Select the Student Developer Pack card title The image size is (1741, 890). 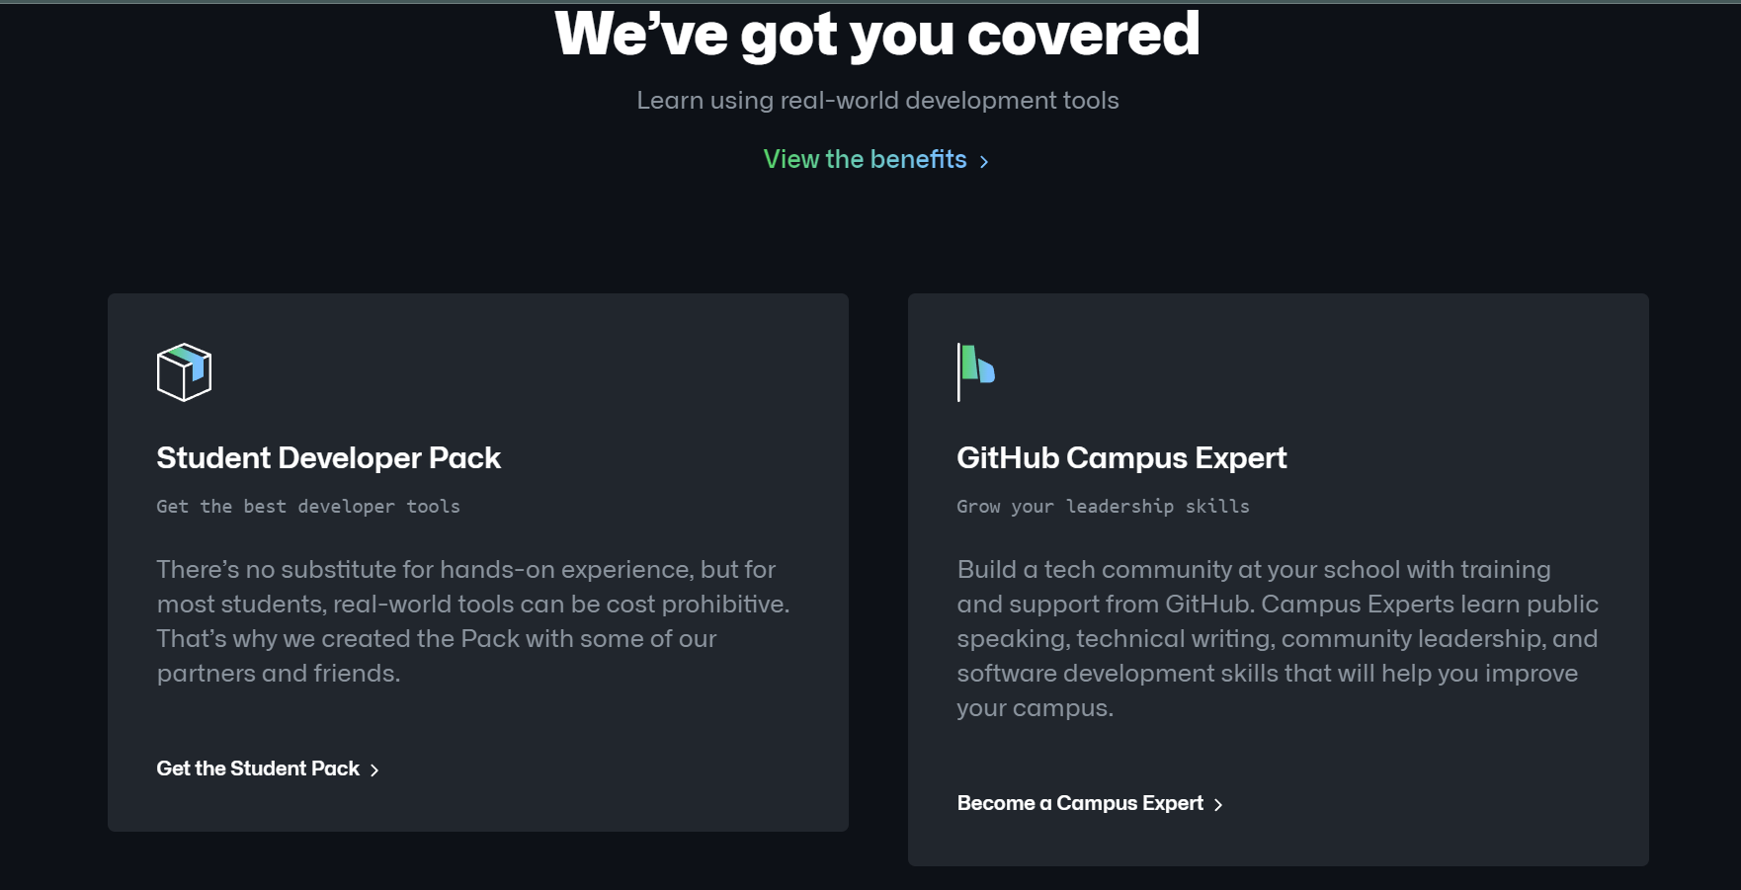(x=328, y=458)
